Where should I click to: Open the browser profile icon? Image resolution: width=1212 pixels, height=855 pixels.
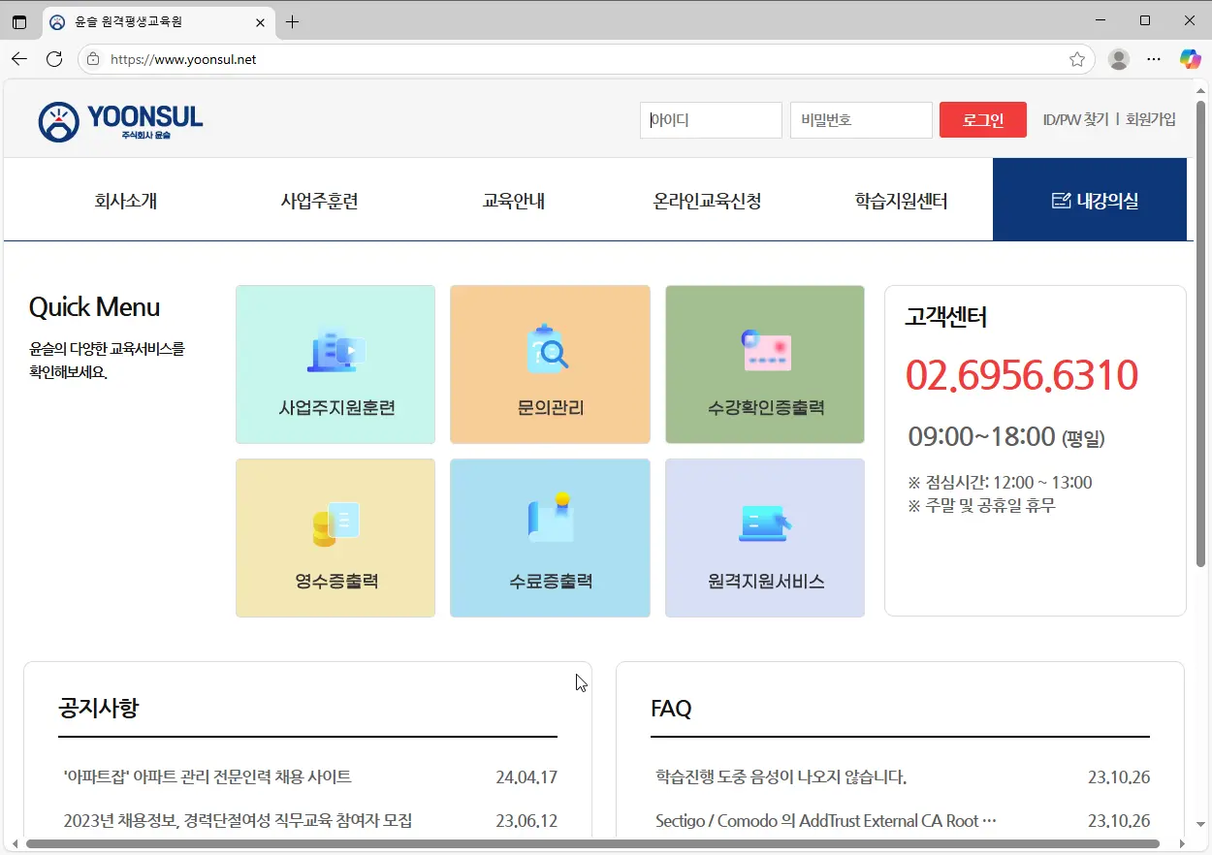tap(1118, 59)
